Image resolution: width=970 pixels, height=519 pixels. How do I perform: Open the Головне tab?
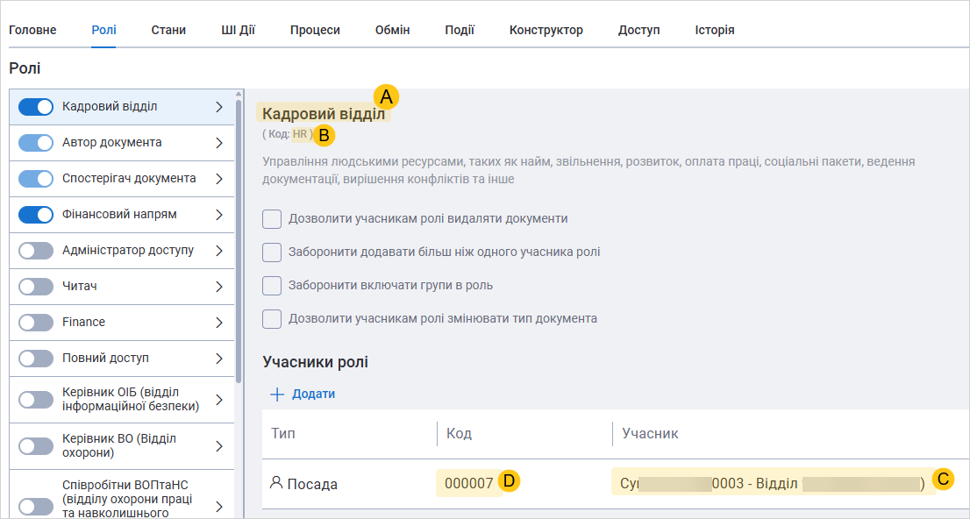(32, 30)
